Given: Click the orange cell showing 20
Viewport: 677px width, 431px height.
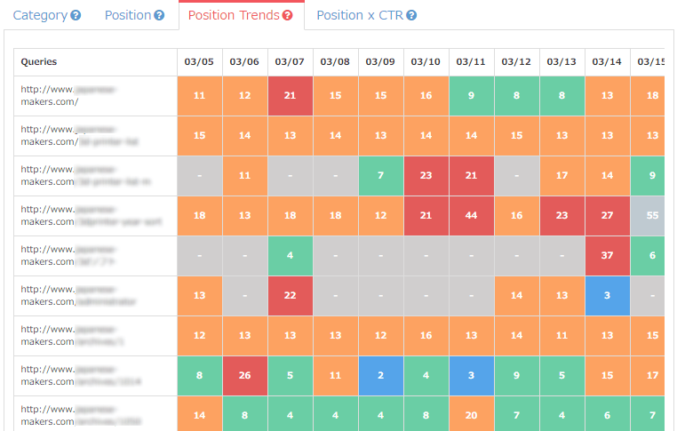Looking at the screenshot, I should [471, 415].
